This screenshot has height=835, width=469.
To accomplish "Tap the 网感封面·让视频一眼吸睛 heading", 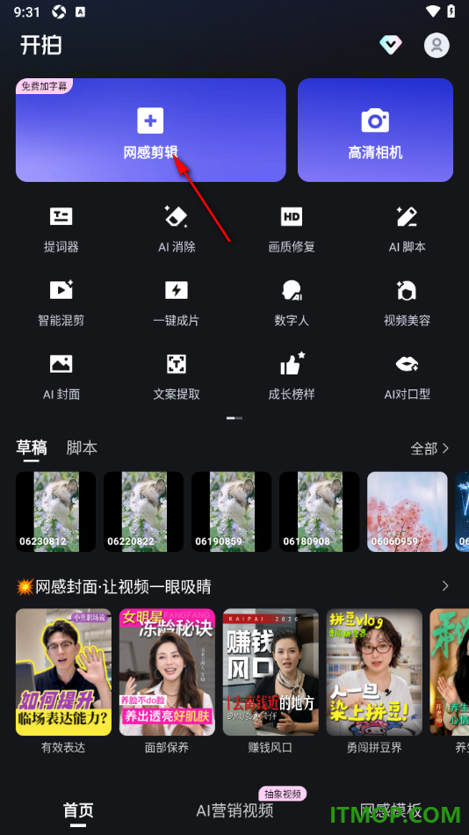I will pyautogui.click(x=114, y=587).
